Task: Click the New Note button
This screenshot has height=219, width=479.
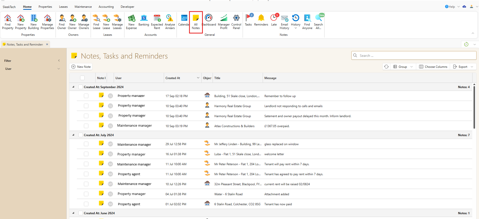Action: (81, 67)
